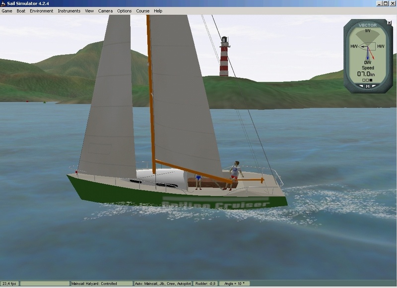Expand the Camera menu

coord(105,11)
